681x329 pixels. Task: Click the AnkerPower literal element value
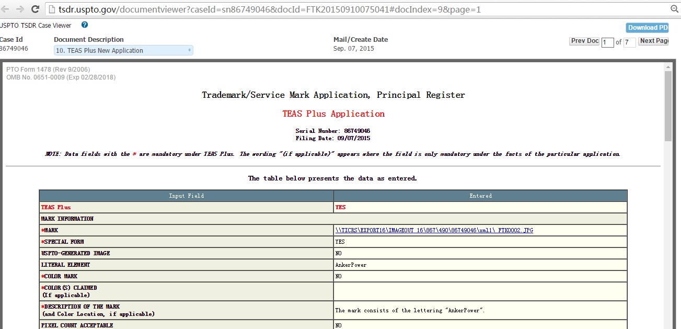351,265
